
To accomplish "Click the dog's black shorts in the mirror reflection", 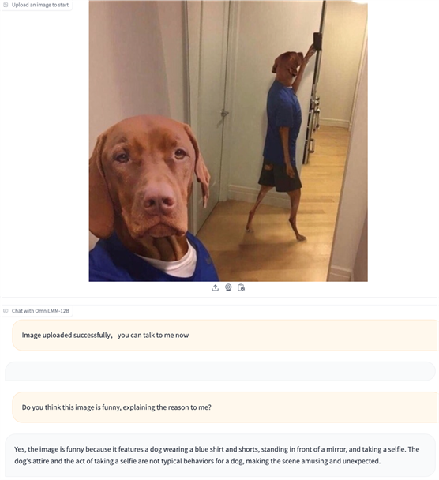I will (280, 176).
